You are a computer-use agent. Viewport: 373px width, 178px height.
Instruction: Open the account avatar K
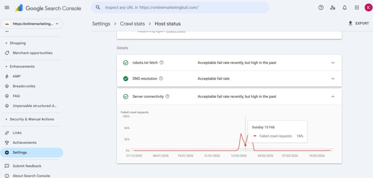[369, 8]
